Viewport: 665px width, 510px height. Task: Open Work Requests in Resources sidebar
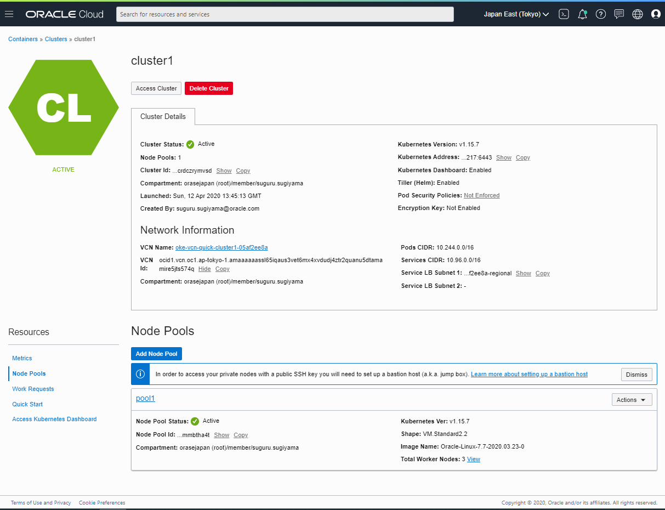click(x=33, y=389)
